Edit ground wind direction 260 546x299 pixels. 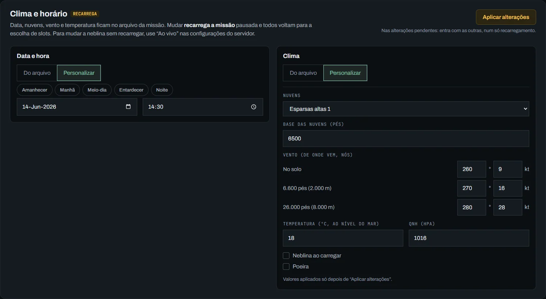(472, 169)
